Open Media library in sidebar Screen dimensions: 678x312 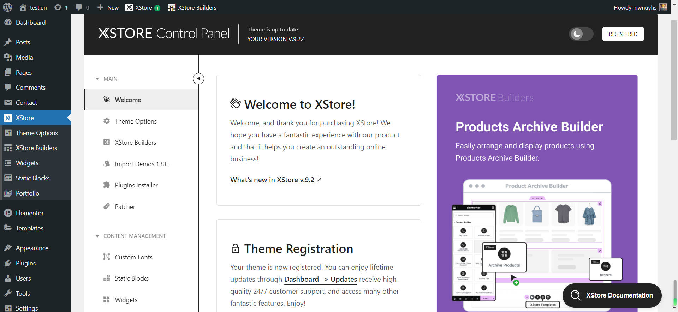35,57
